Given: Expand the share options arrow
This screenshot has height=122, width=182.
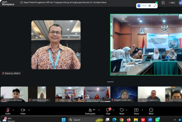Looking at the screenshot, I should point(142,110).
